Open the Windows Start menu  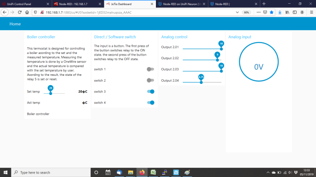click(x=5, y=172)
